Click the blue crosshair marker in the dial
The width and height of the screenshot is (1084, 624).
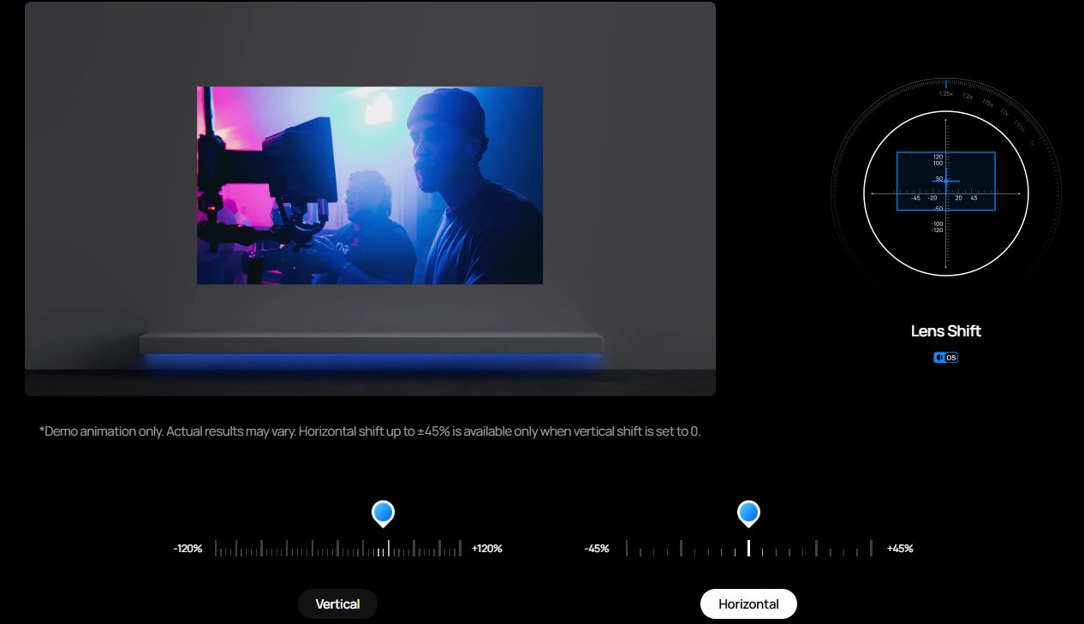point(946,181)
